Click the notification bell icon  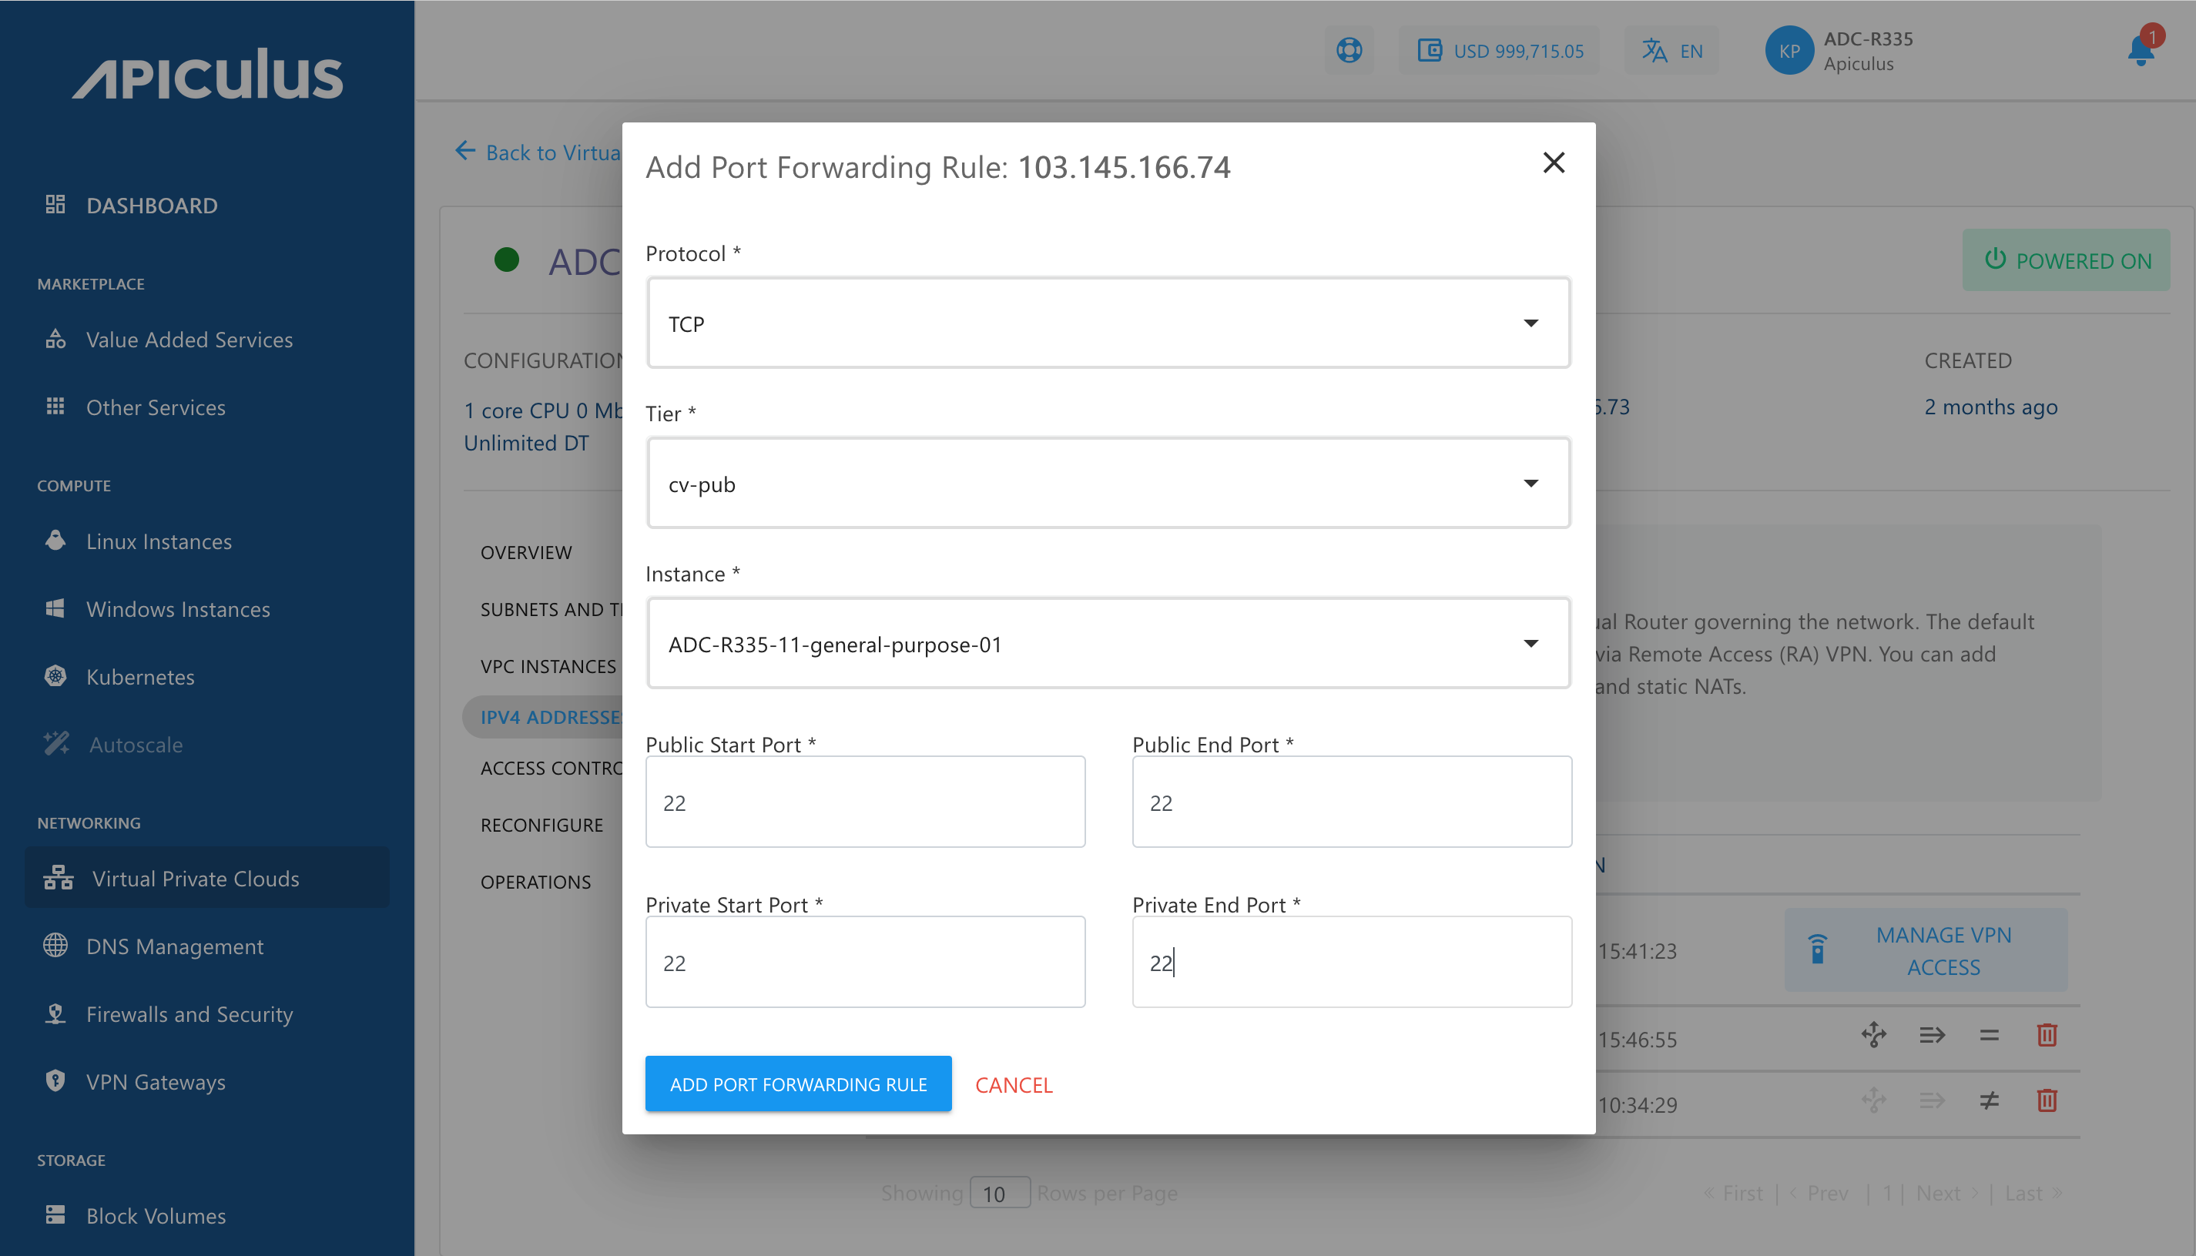[x=2140, y=52]
